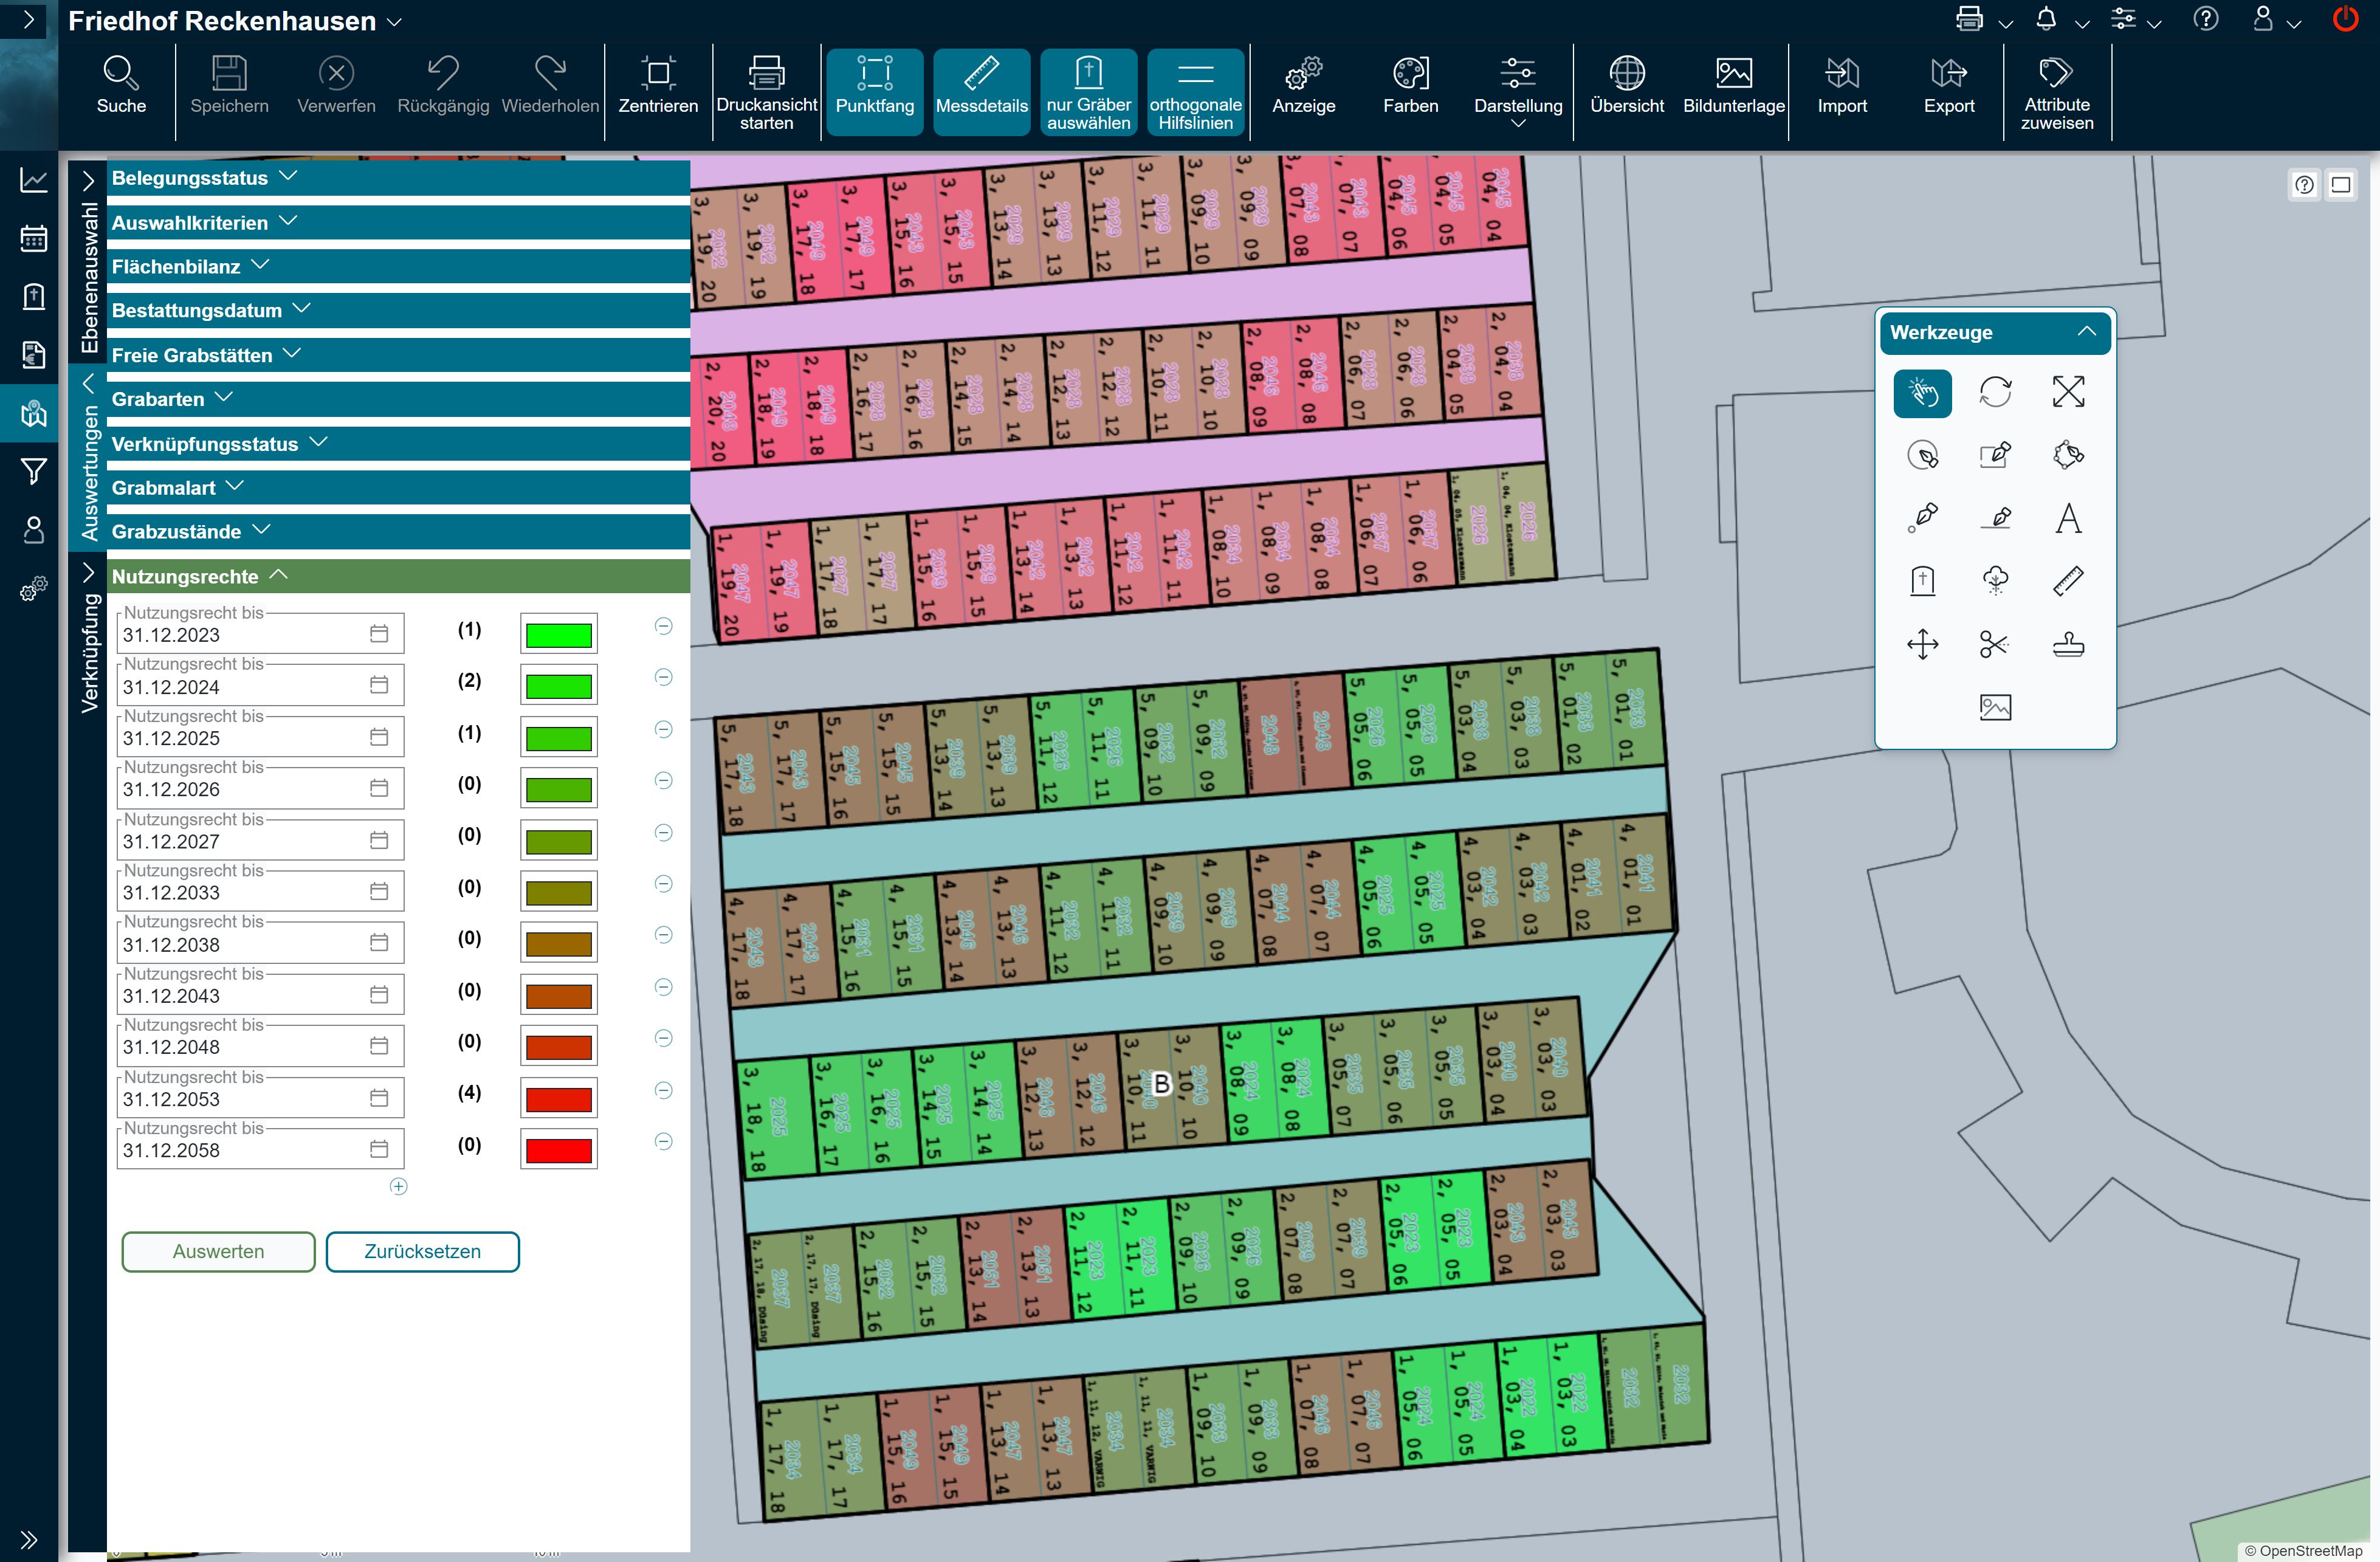
Task: Choose the text 'A' tool in Werkzeuge
Action: click(x=2068, y=518)
